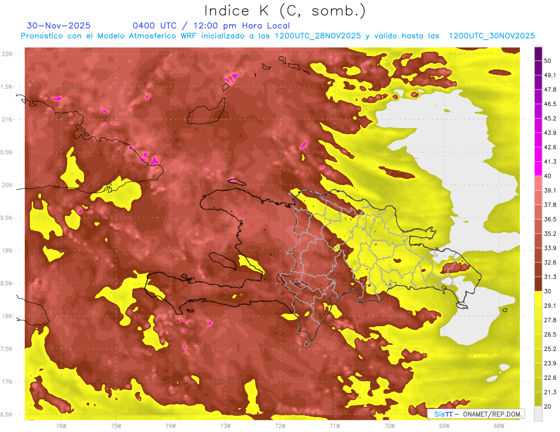Click the "27.8" color scale label
Viewport: 560px width, 432px height.
tap(550, 320)
